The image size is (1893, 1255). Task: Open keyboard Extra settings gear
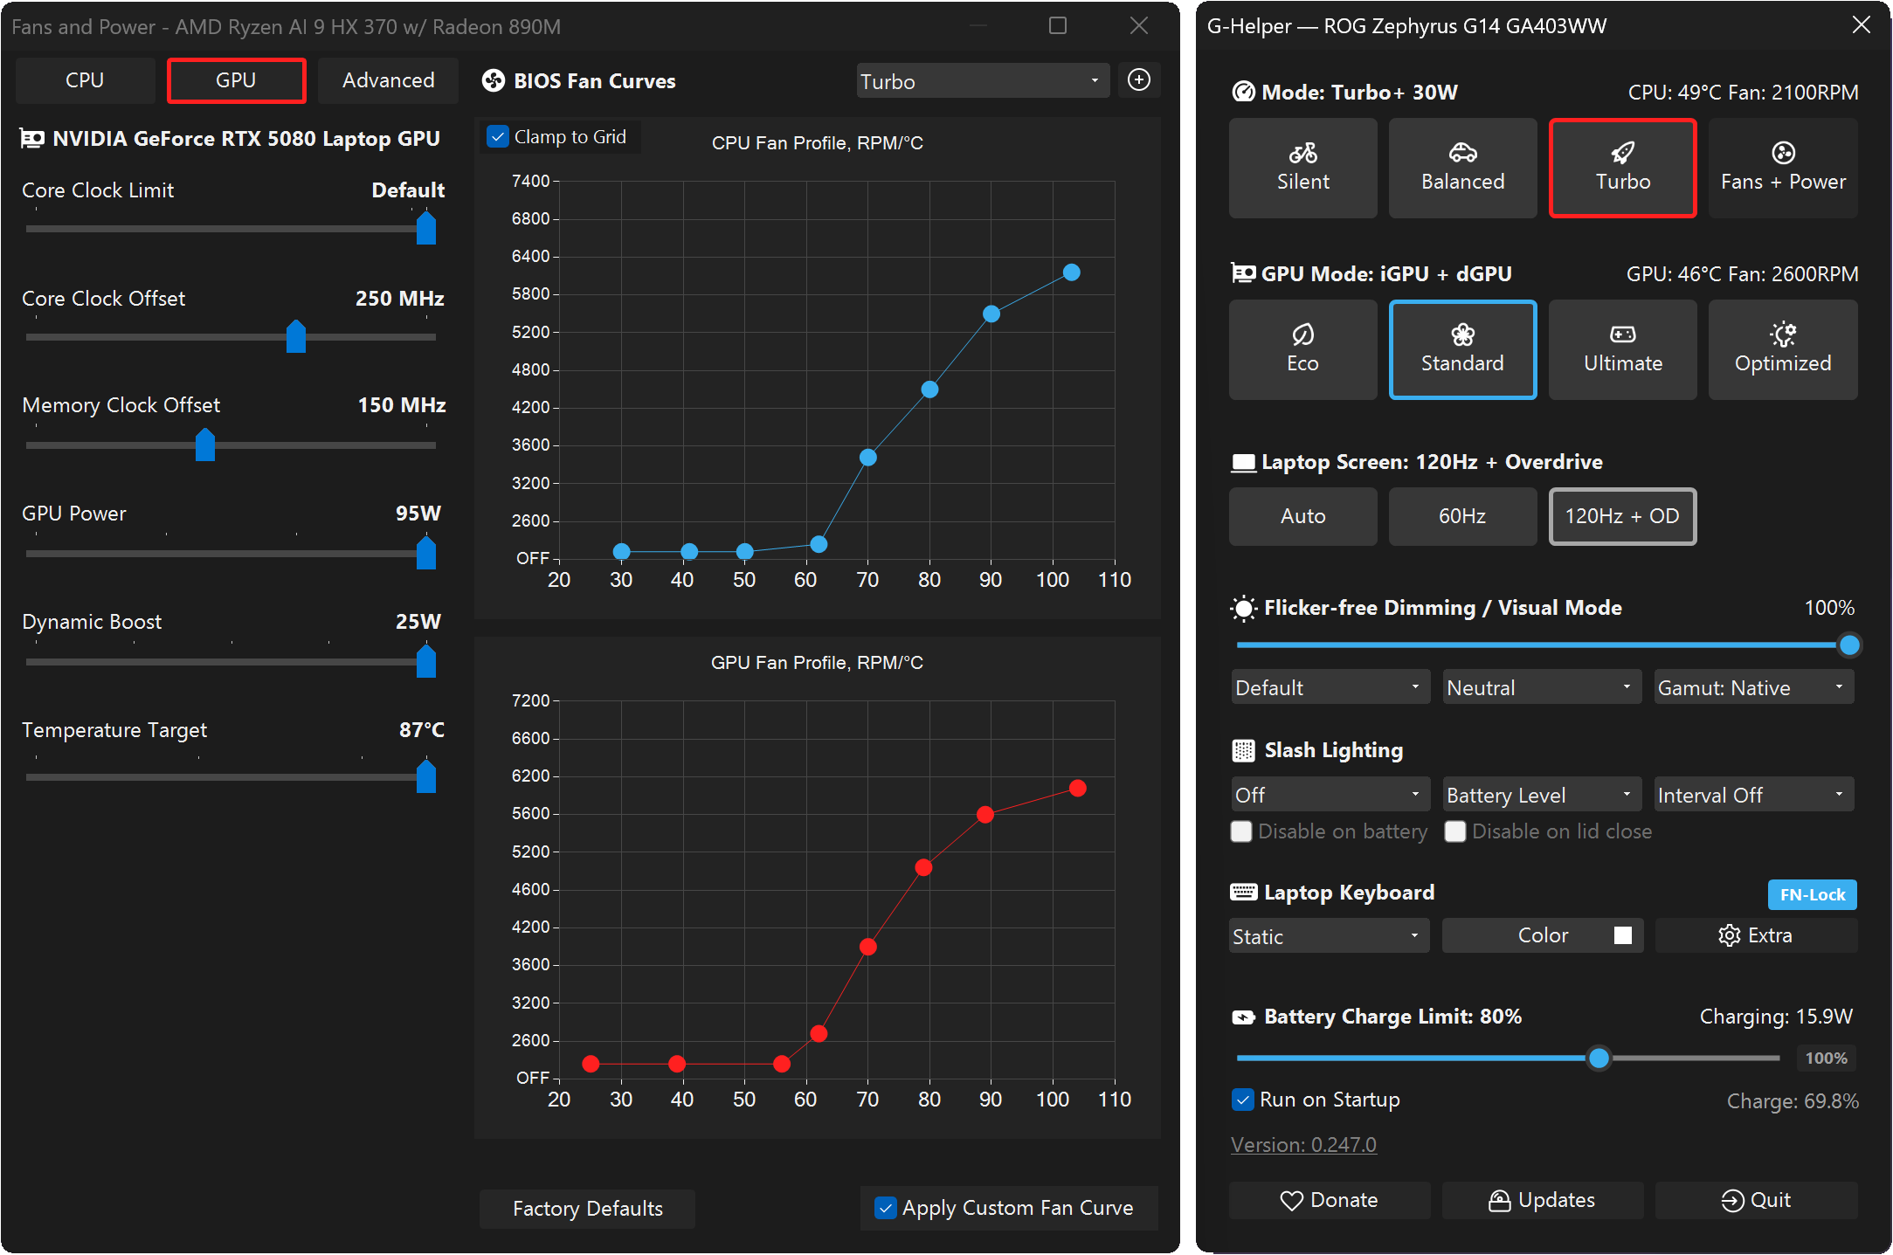(1756, 935)
